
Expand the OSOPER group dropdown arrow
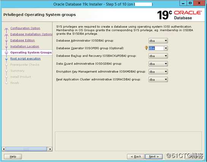click(166, 48)
